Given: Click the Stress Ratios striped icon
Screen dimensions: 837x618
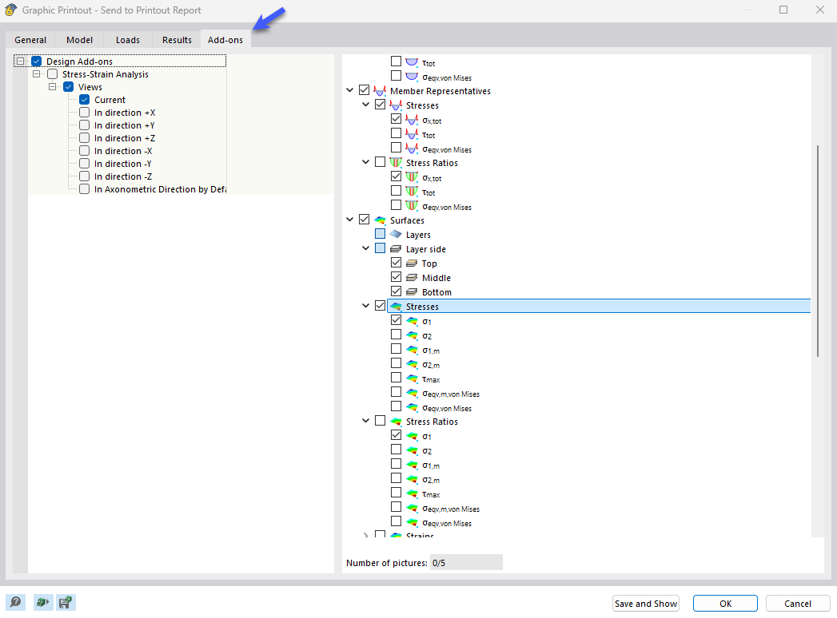Looking at the screenshot, I should click(395, 162).
